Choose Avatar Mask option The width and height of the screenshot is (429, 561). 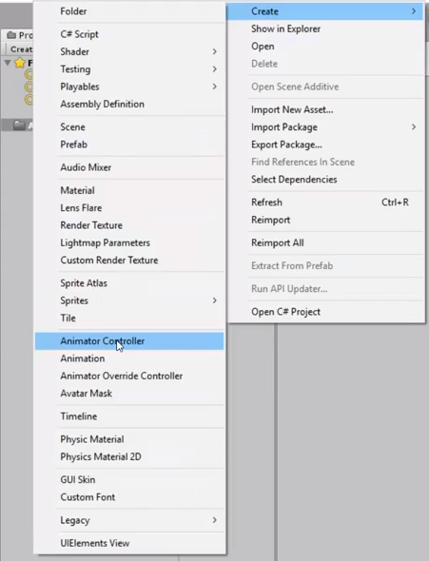[129, 394]
